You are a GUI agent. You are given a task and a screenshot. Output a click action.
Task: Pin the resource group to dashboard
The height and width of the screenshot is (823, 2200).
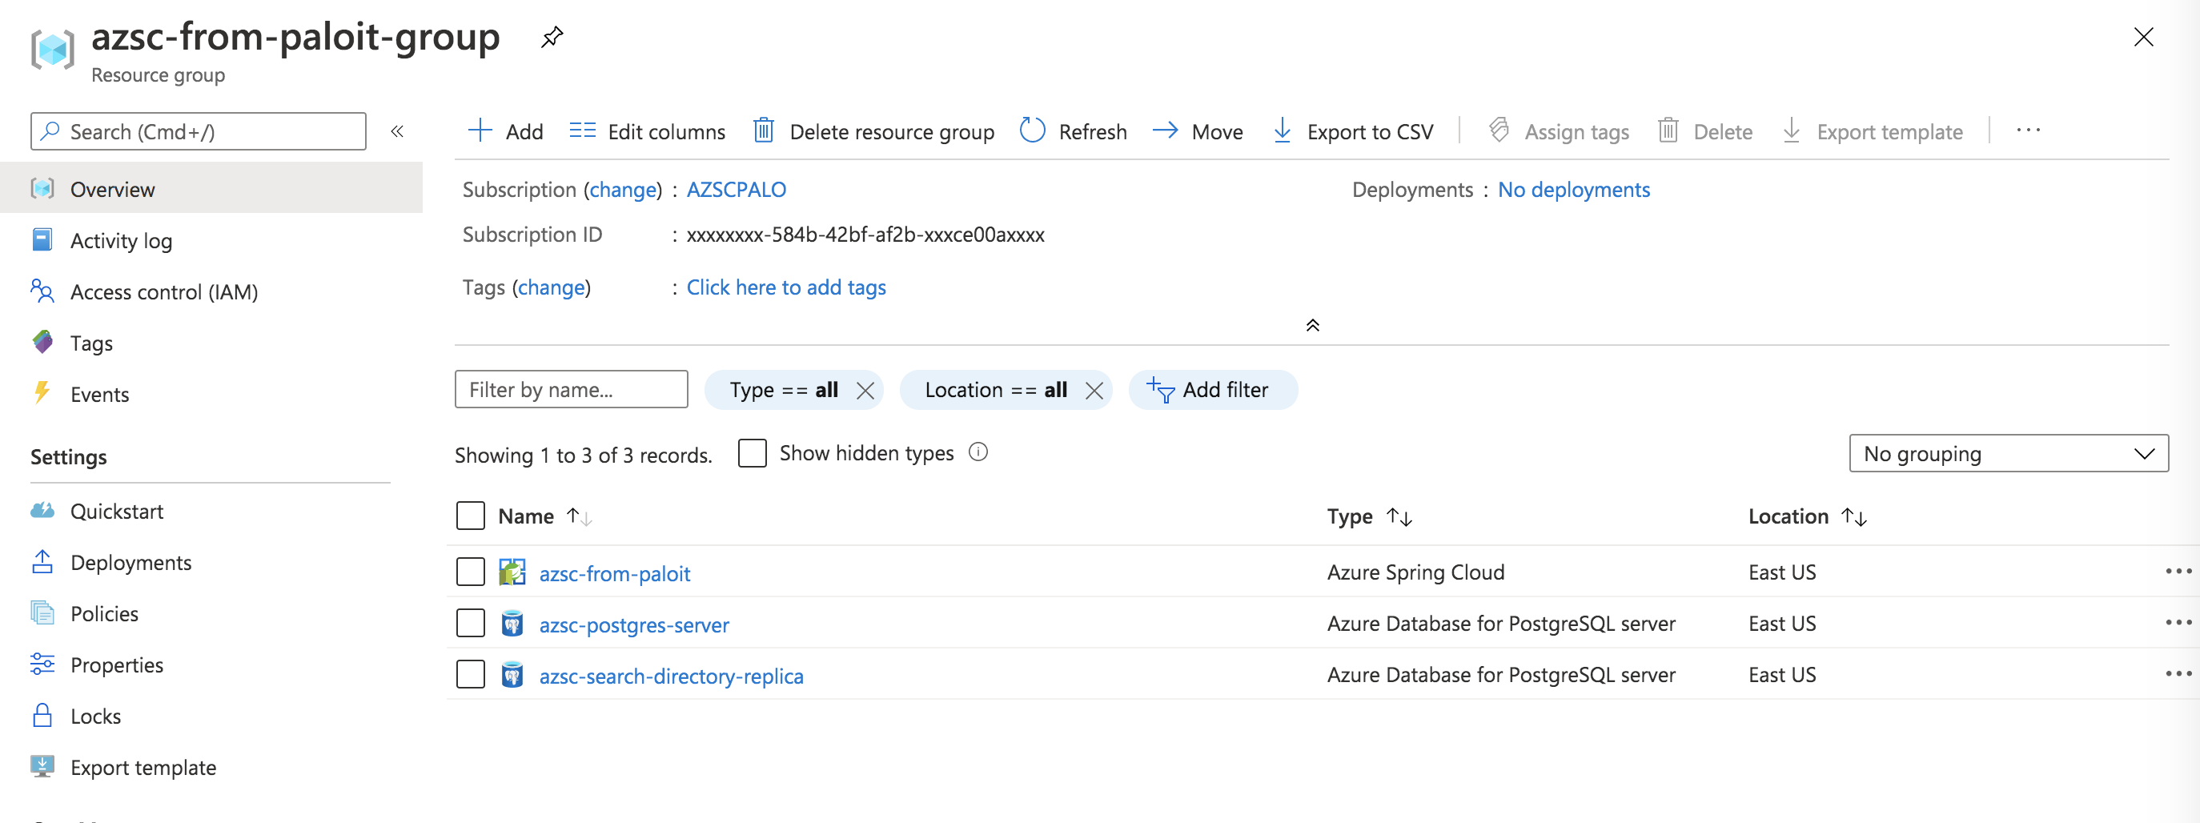tap(552, 37)
